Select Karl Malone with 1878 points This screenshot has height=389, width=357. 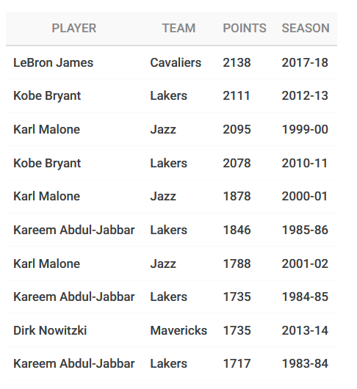tap(47, 196)
